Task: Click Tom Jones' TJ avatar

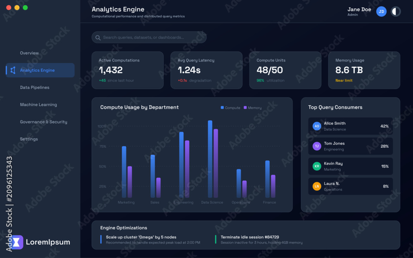Action: point(317,146)
